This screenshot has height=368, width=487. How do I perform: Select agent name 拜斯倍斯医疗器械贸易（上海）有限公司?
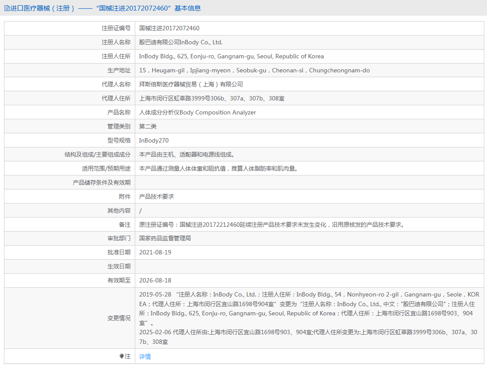(191, 84)
